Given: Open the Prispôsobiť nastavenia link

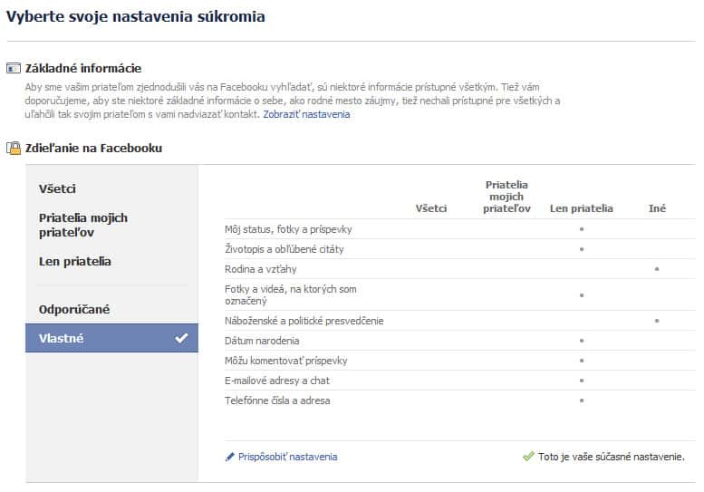Looking at the screenshot, I should tap(288, 457).
